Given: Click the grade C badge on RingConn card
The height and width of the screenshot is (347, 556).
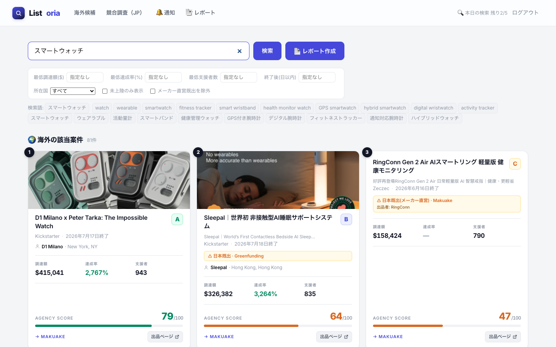Looking at the screenshot, I should [515, 164].
